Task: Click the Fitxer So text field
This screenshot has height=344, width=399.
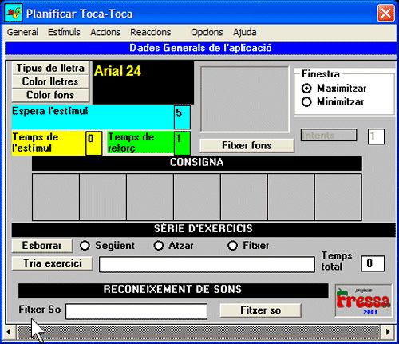Action: (x=136, y=311)
